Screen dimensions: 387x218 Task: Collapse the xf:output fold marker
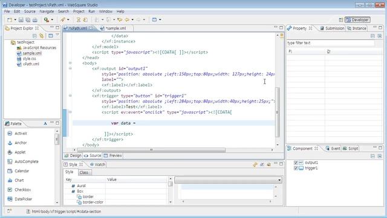[x=70, y=68]
